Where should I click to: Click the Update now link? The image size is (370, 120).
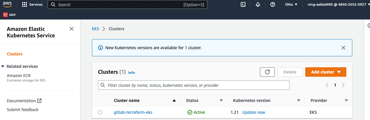(253, 112)
